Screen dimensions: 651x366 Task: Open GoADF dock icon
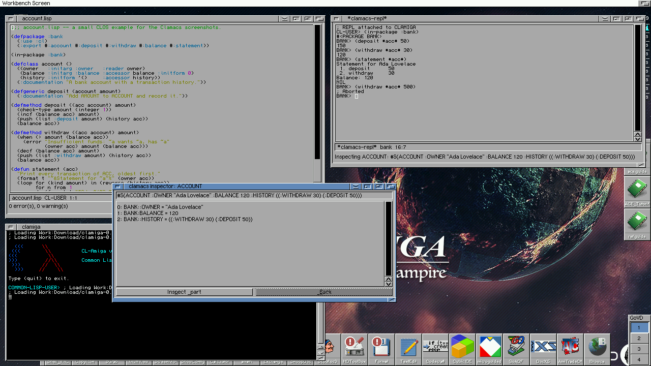click(x=516, y=349)
